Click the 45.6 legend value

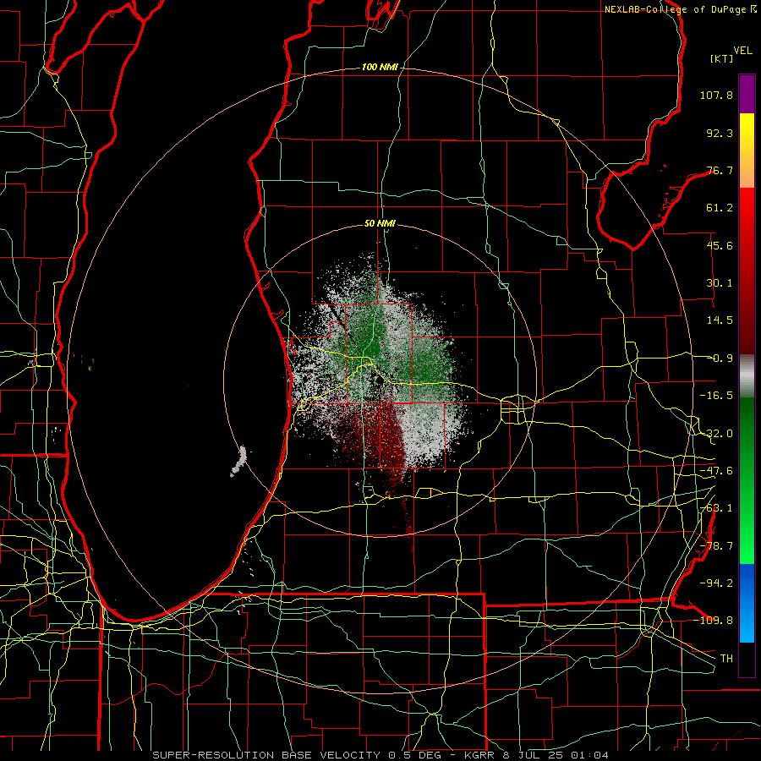click(720, 245)
